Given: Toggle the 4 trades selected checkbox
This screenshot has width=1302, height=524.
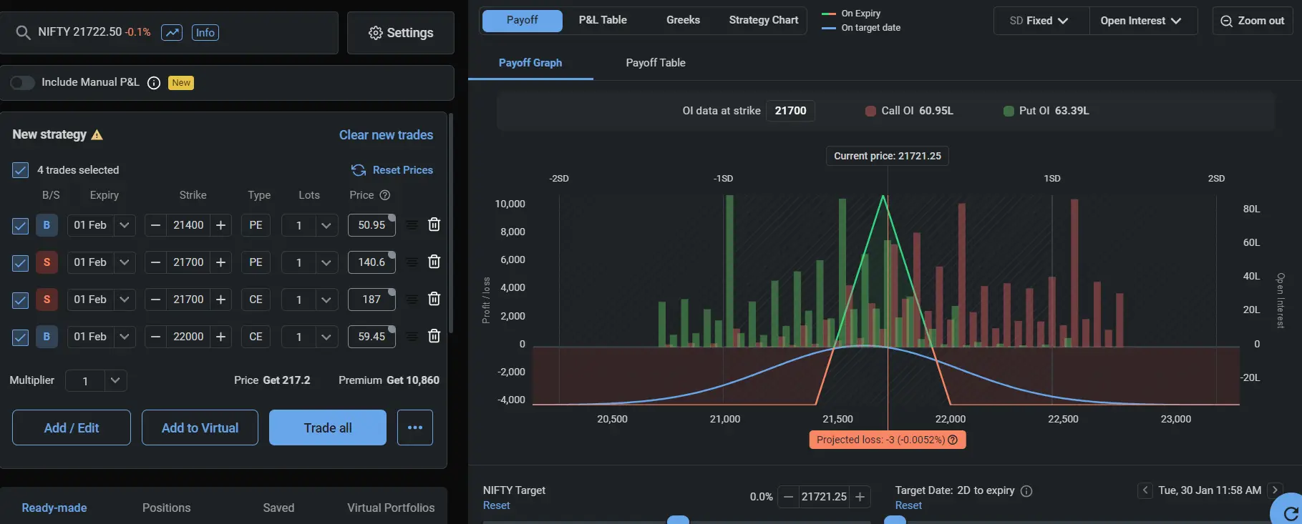Looking at the screenshot, I should click(20, 170).
